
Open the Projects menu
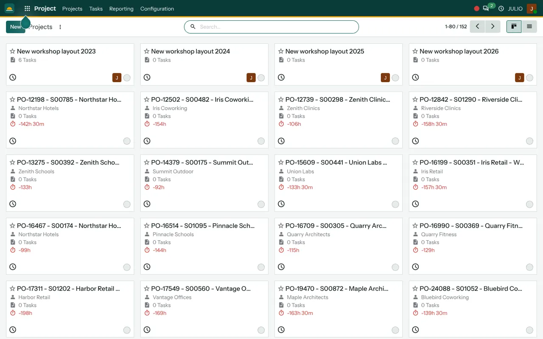pyautogui.click(x=72, y=8)
